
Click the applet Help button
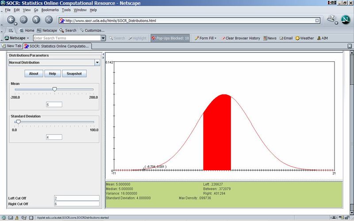52,74
